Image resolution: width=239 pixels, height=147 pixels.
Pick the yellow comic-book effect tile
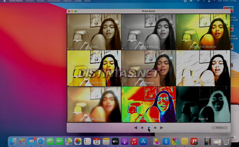tap(94, 68)
